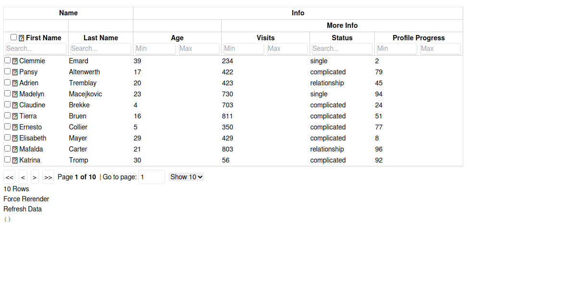This screenshot has height=302, width=576.
Task: Go to the first page using << icon
Action: pos(9,177)
